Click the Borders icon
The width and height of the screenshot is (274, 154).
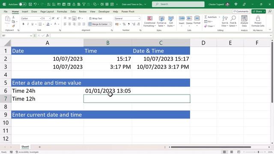(x=40, y=24)
